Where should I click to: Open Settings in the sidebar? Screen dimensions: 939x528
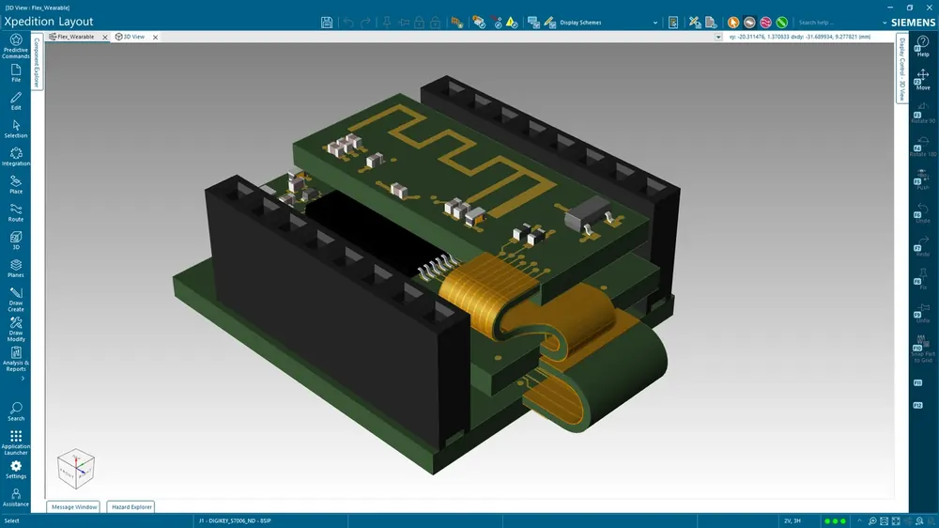click(16, 470)
